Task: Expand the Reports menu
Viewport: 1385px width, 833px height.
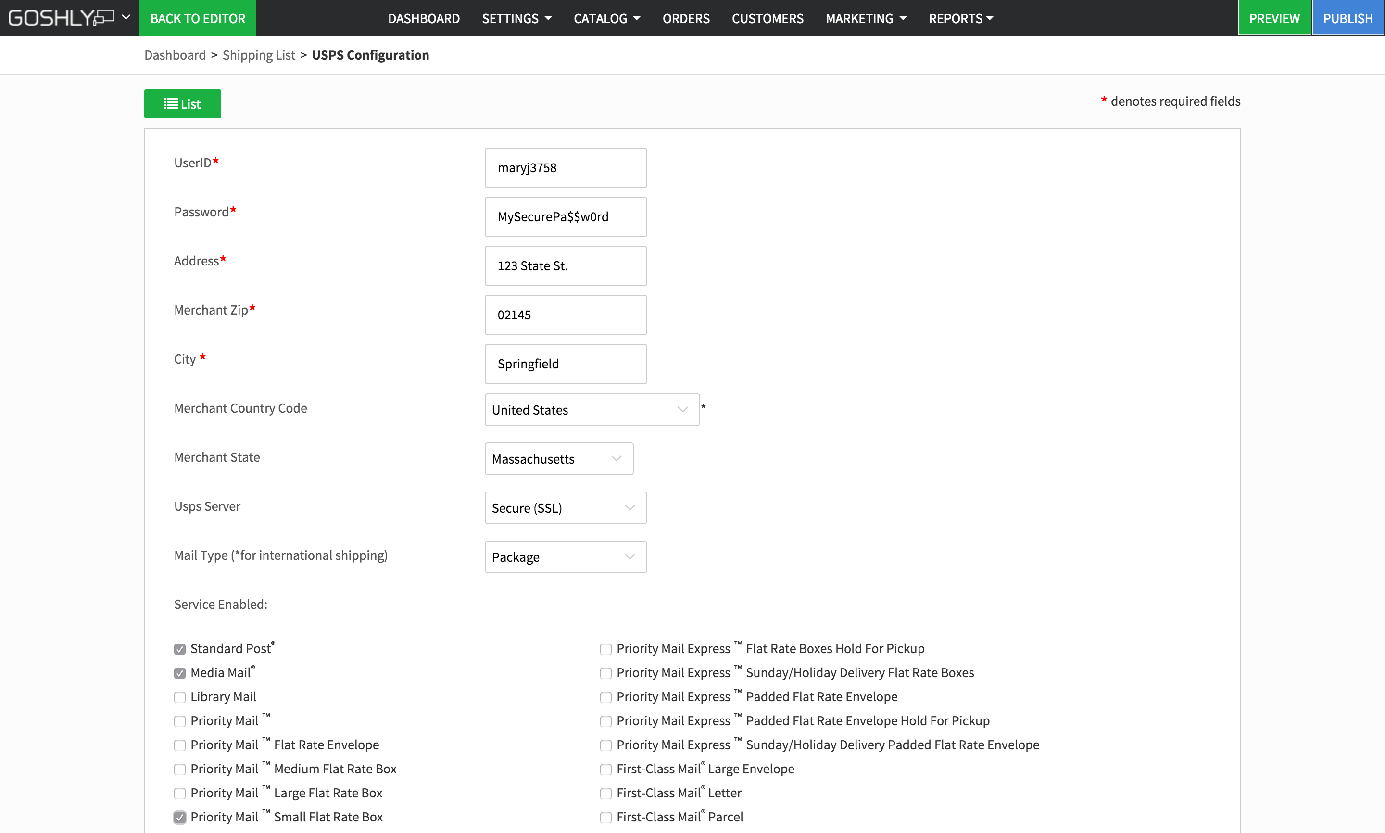Action: (961, 19)
